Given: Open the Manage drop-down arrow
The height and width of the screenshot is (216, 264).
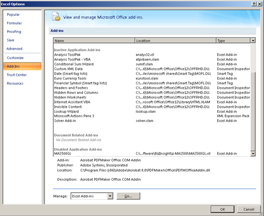Looking at the screenshot, I should coord(110,196).
